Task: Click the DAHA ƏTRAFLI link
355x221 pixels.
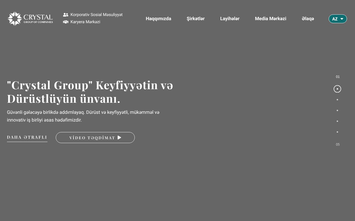Action: click(x=27, y=137)
